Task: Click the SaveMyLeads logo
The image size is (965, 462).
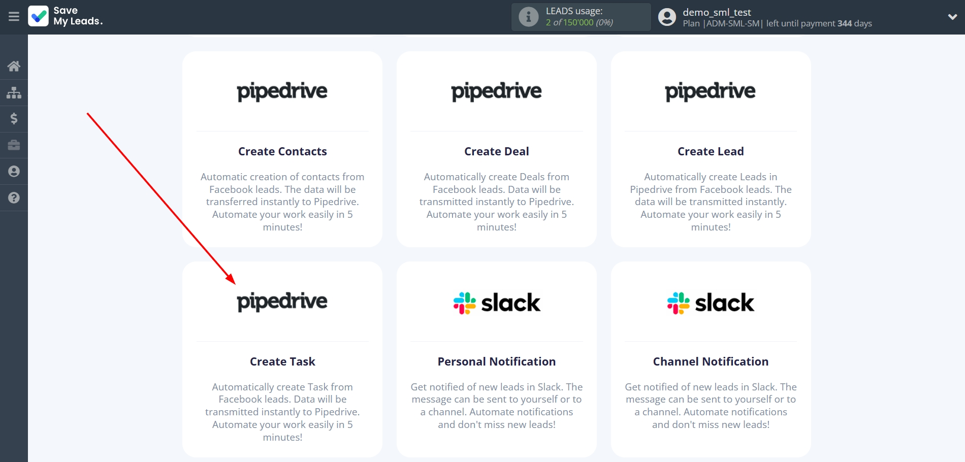Action: point(65,17)
